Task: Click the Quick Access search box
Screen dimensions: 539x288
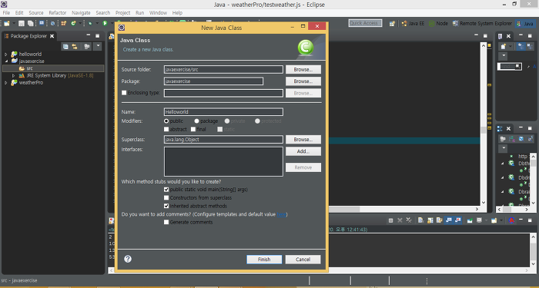Action: 365,23
